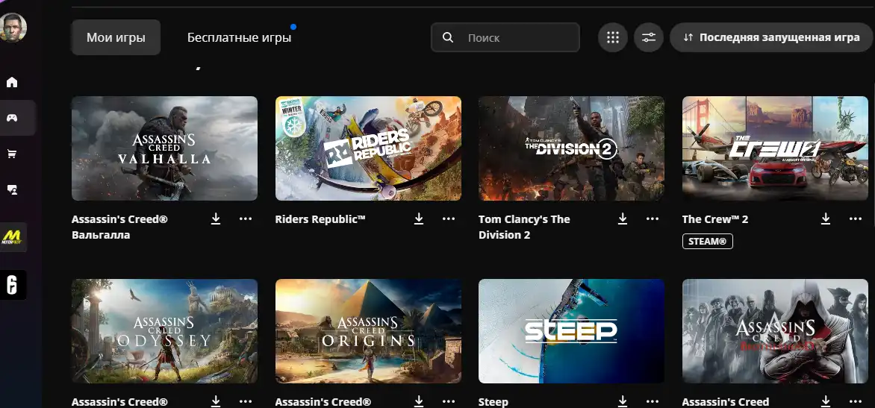The image size is (875, 408).
Task: Switch to the Бесплатные игры tab
Action: tap(240, 38)
